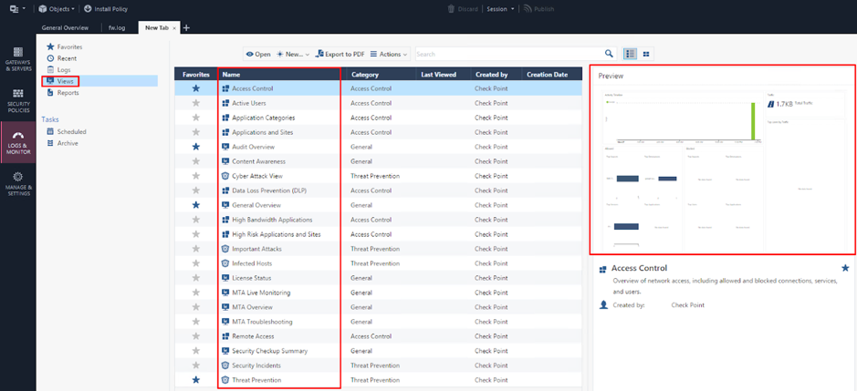This screenshot has height=391, width=857.
Task: Toggle favorite star for Security Incidents row
Action: coord(196,365)
